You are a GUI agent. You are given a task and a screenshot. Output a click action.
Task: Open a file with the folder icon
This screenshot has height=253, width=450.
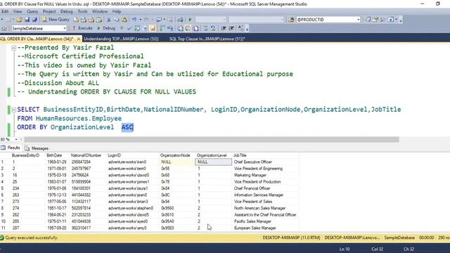tap(19, 20)
